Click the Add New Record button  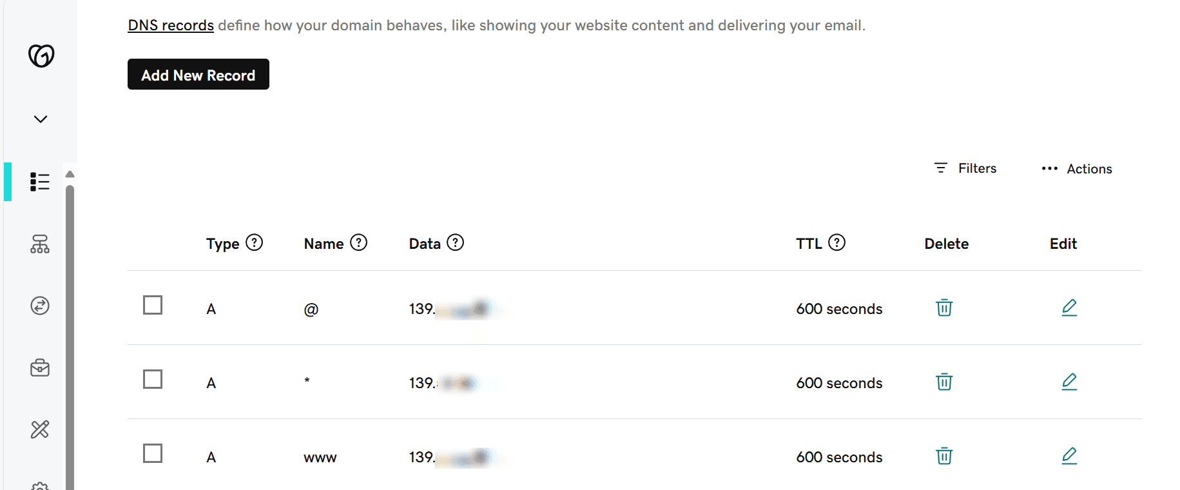198,74
